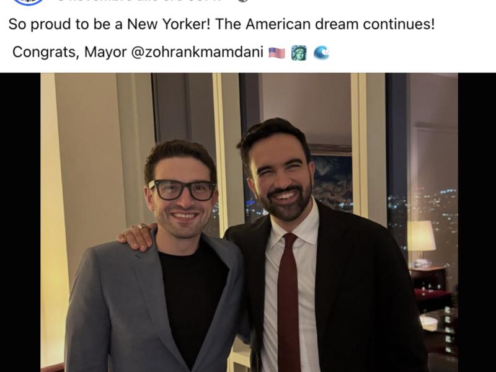Open the poster's profile avatar
Screen dimensions: 496x372
click(x=29, y=2)
